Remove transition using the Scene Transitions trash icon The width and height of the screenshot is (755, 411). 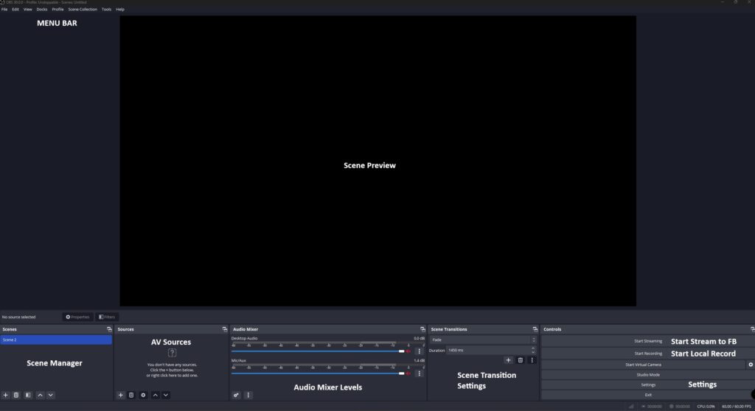coord(520,360)
